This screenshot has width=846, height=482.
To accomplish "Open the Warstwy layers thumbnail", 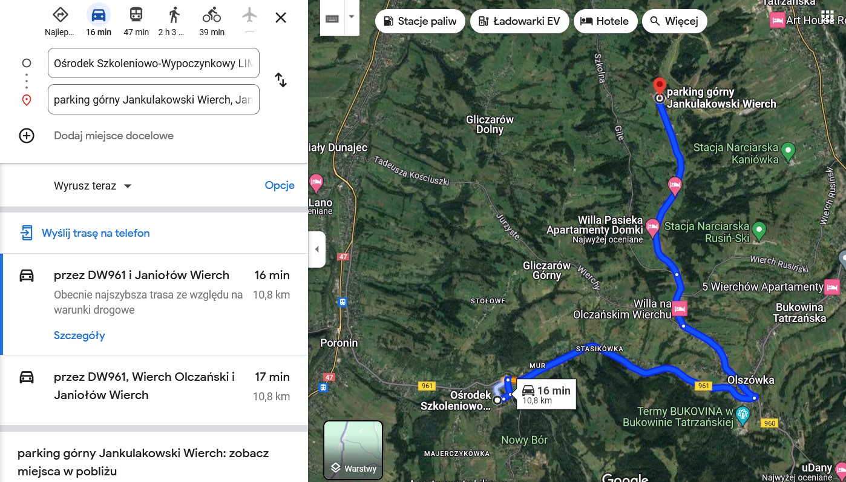I will 353,449.
